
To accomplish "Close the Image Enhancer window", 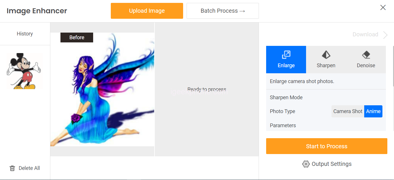I will point(383,7).
